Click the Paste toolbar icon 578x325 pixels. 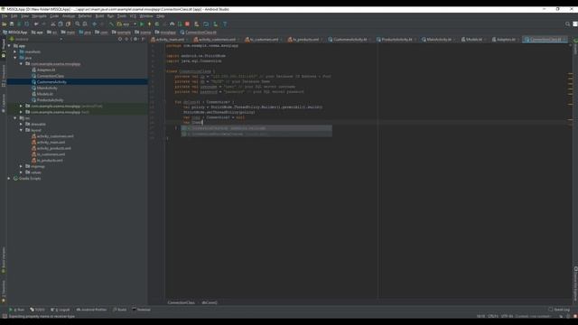(x=69, y=24)
